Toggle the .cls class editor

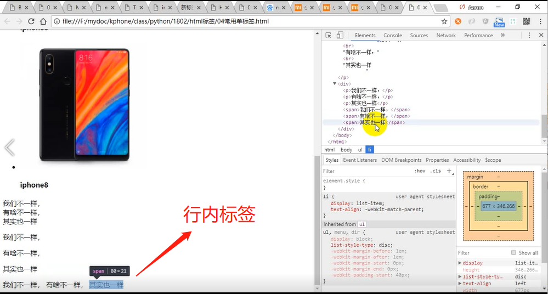pyautogui.click(x=436, y=171)
